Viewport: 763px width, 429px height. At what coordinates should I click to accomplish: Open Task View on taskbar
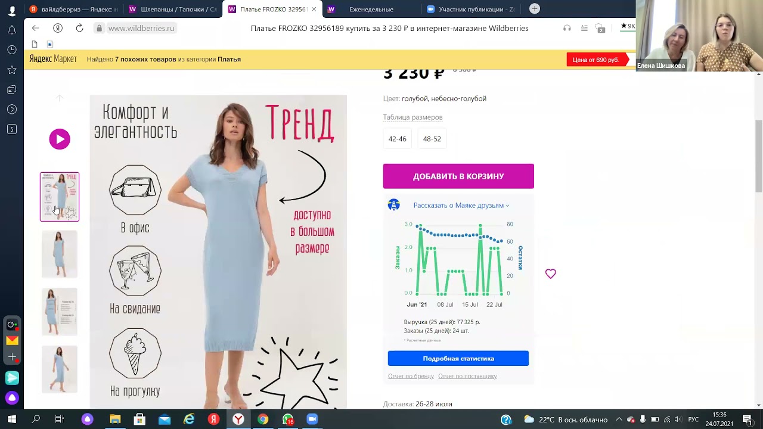tap(60, 419)
